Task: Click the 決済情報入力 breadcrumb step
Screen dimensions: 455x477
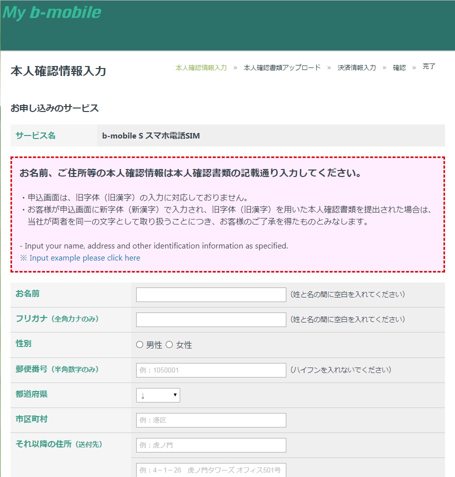Action: click(356, 67)
